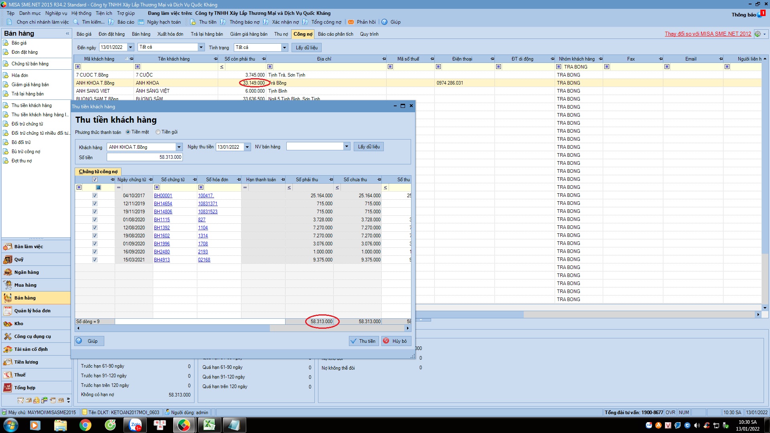Open the Kho module icon
Image resolution: width=770 pixels, height=433 pixels.
coord(8,324)
